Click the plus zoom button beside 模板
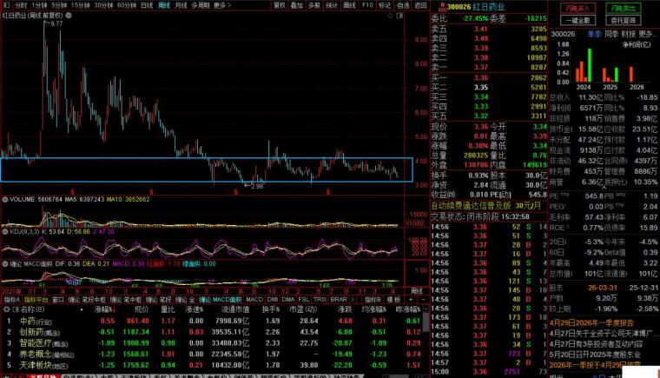The image size is (660, 378). pyautogui.click(x=412, y=300)
